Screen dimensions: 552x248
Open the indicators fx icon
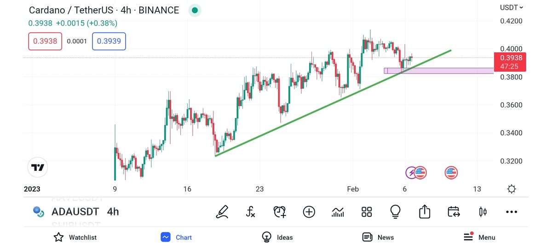250,212
